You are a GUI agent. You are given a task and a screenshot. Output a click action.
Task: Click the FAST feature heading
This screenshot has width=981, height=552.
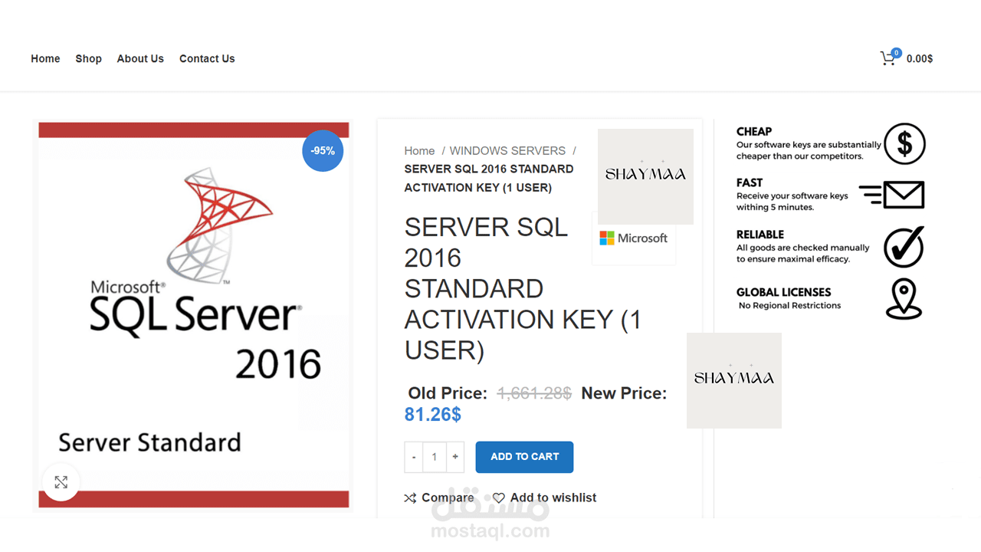coord(750,183)
